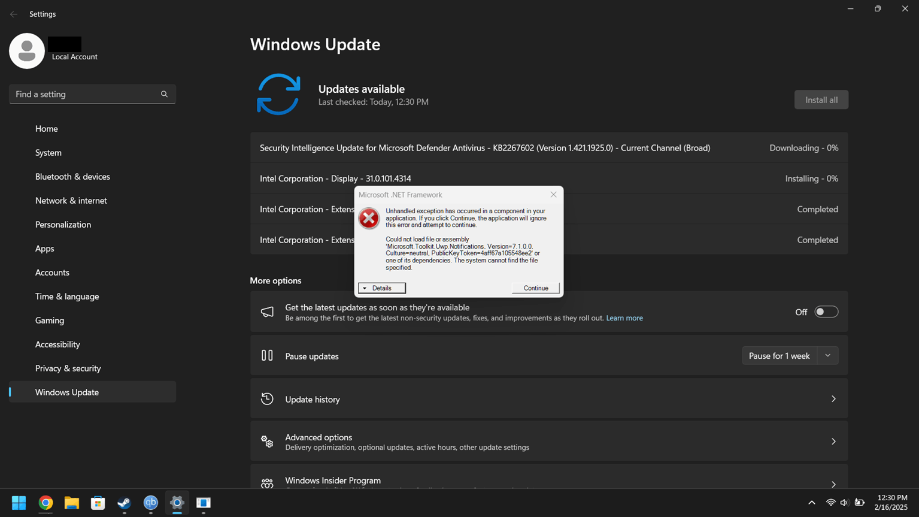Open Update history chevron
This screenshot has width=919, height=517.
pos(833,399)
